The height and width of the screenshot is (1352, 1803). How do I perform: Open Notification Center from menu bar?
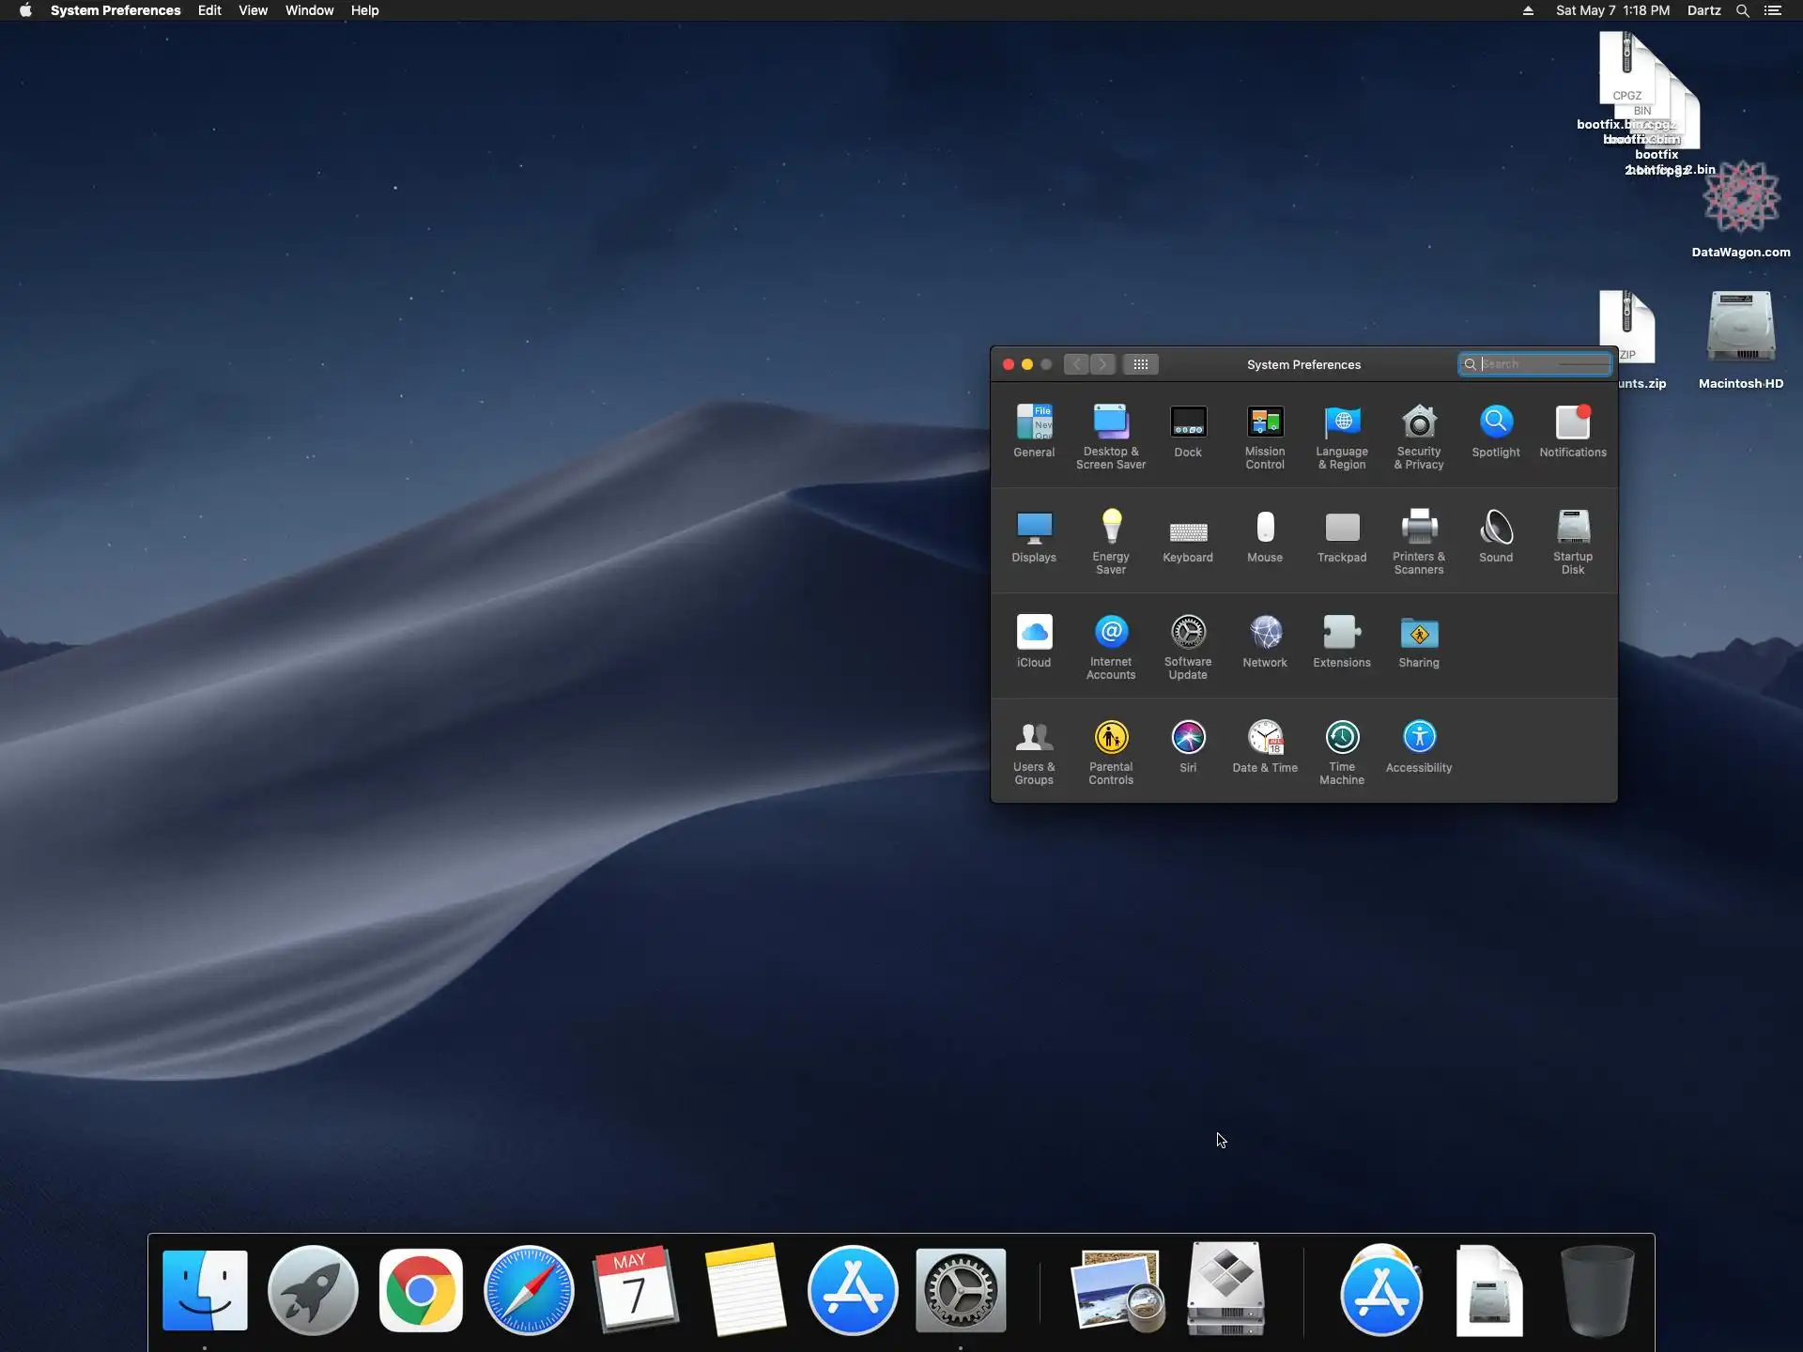[x=1772, y=10]
